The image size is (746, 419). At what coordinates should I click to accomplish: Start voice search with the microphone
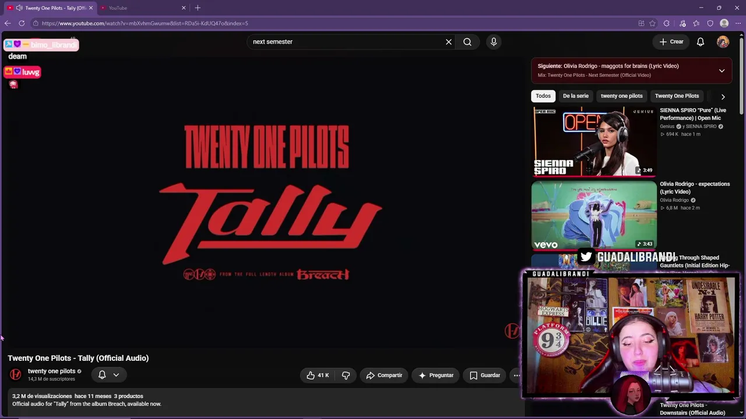pyautogui.click(x=494, y=42)
